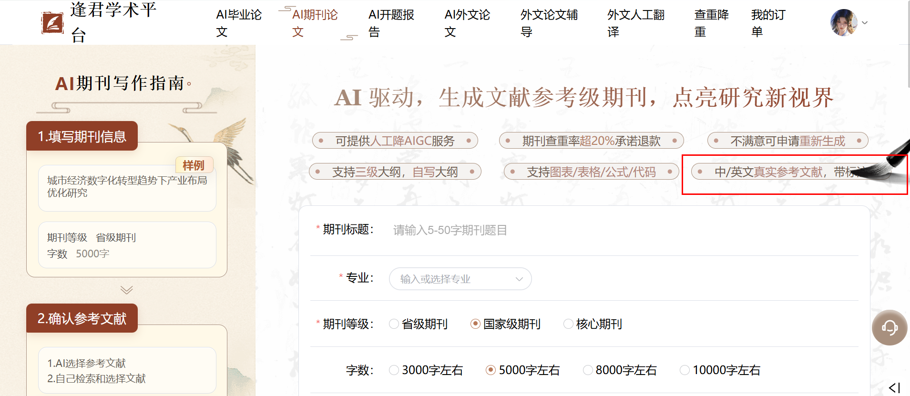The height and width of the screenshot is (396, 910).
Task: Click the collapse arrow icon at bottom right
Action: (x=895, y=388)
